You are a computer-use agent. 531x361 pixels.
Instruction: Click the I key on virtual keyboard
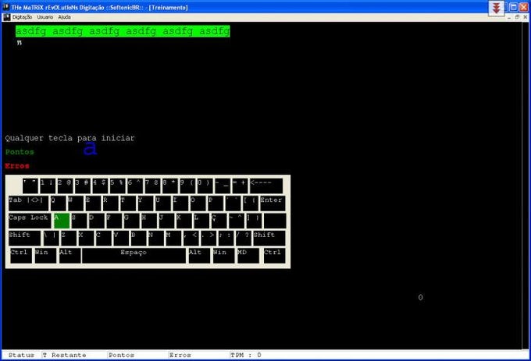click(x=180, y=204)
